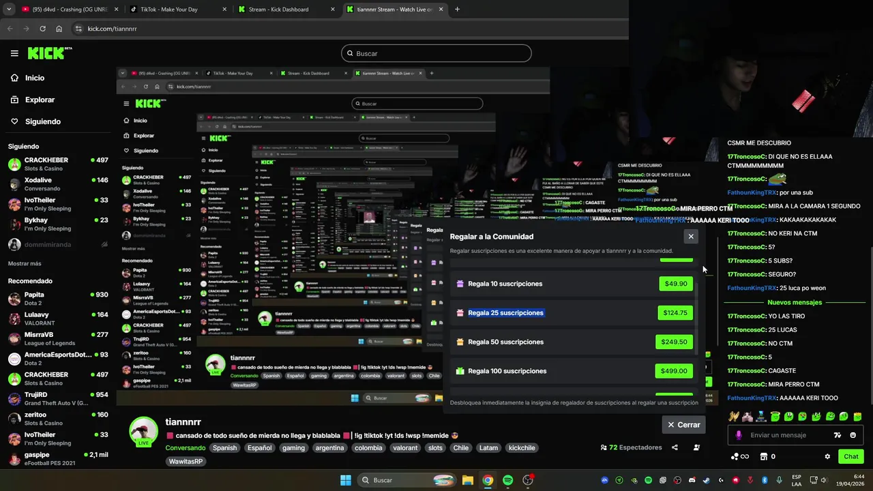The image size is (873, 491).
Task: Select the kickchile tag
Action: (522, 448)
